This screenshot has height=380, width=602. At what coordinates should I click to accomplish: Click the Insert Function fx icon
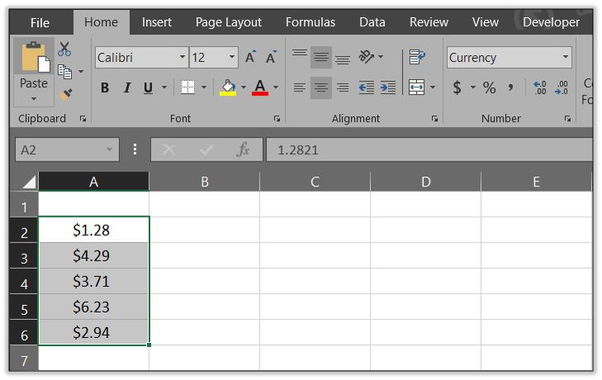(243, 149)
